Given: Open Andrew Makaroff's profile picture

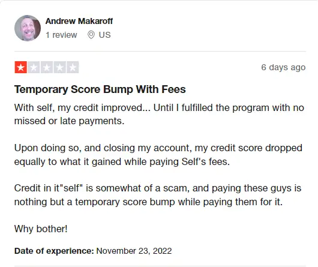Looking at the screenshot, I should [x=28, y=28].
